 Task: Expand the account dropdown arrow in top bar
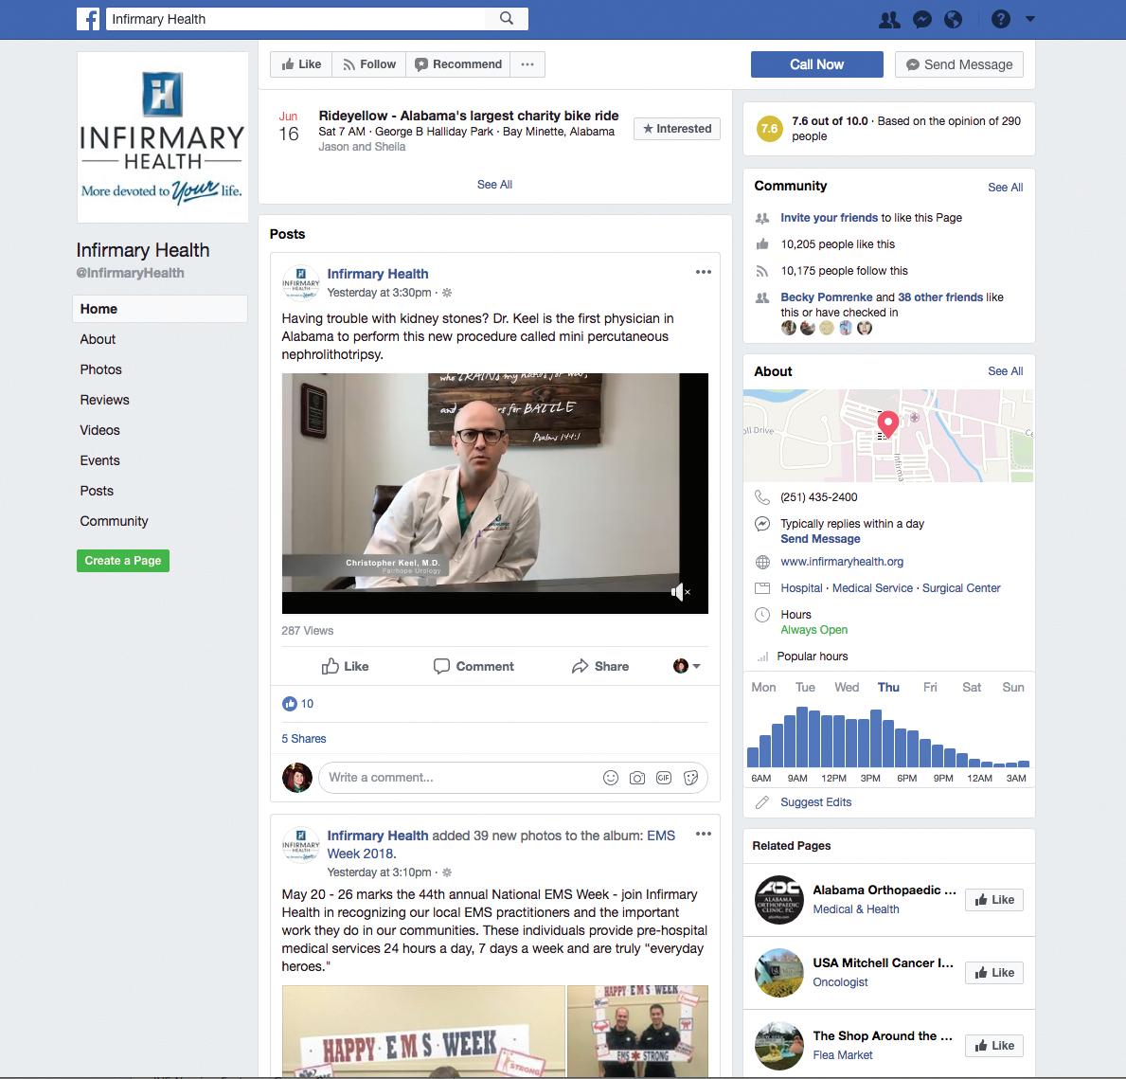pyautogui.click(x=1030, y=19)
